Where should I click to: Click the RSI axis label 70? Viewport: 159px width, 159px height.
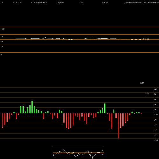2,37
